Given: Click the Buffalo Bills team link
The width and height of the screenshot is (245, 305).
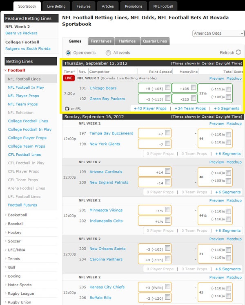Looking at the screenshot, I should coord(100,298).
